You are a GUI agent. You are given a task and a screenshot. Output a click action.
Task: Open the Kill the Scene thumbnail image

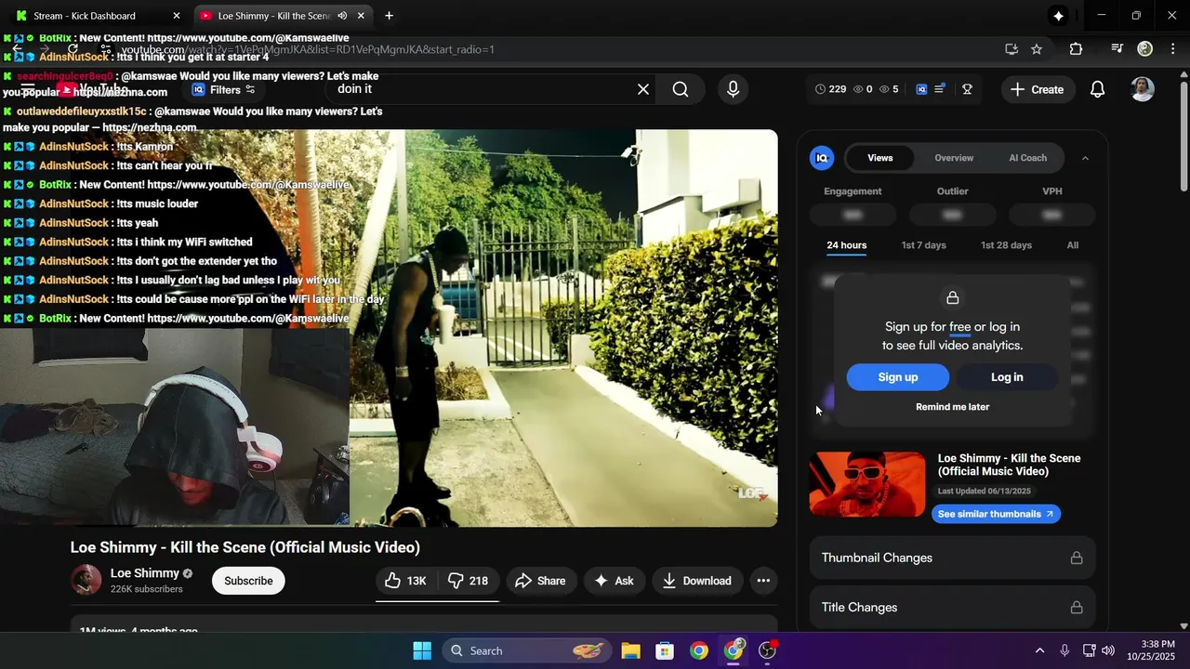tap(867, 484)
